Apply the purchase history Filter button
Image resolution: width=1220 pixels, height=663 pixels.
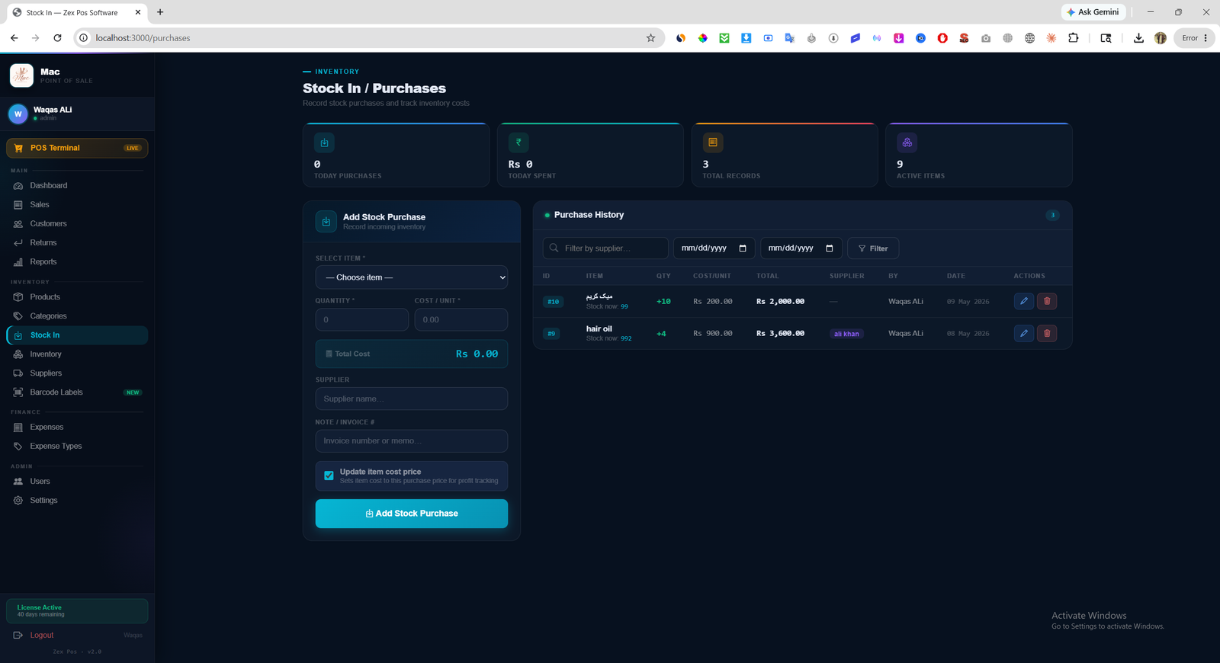click(873, 248)
